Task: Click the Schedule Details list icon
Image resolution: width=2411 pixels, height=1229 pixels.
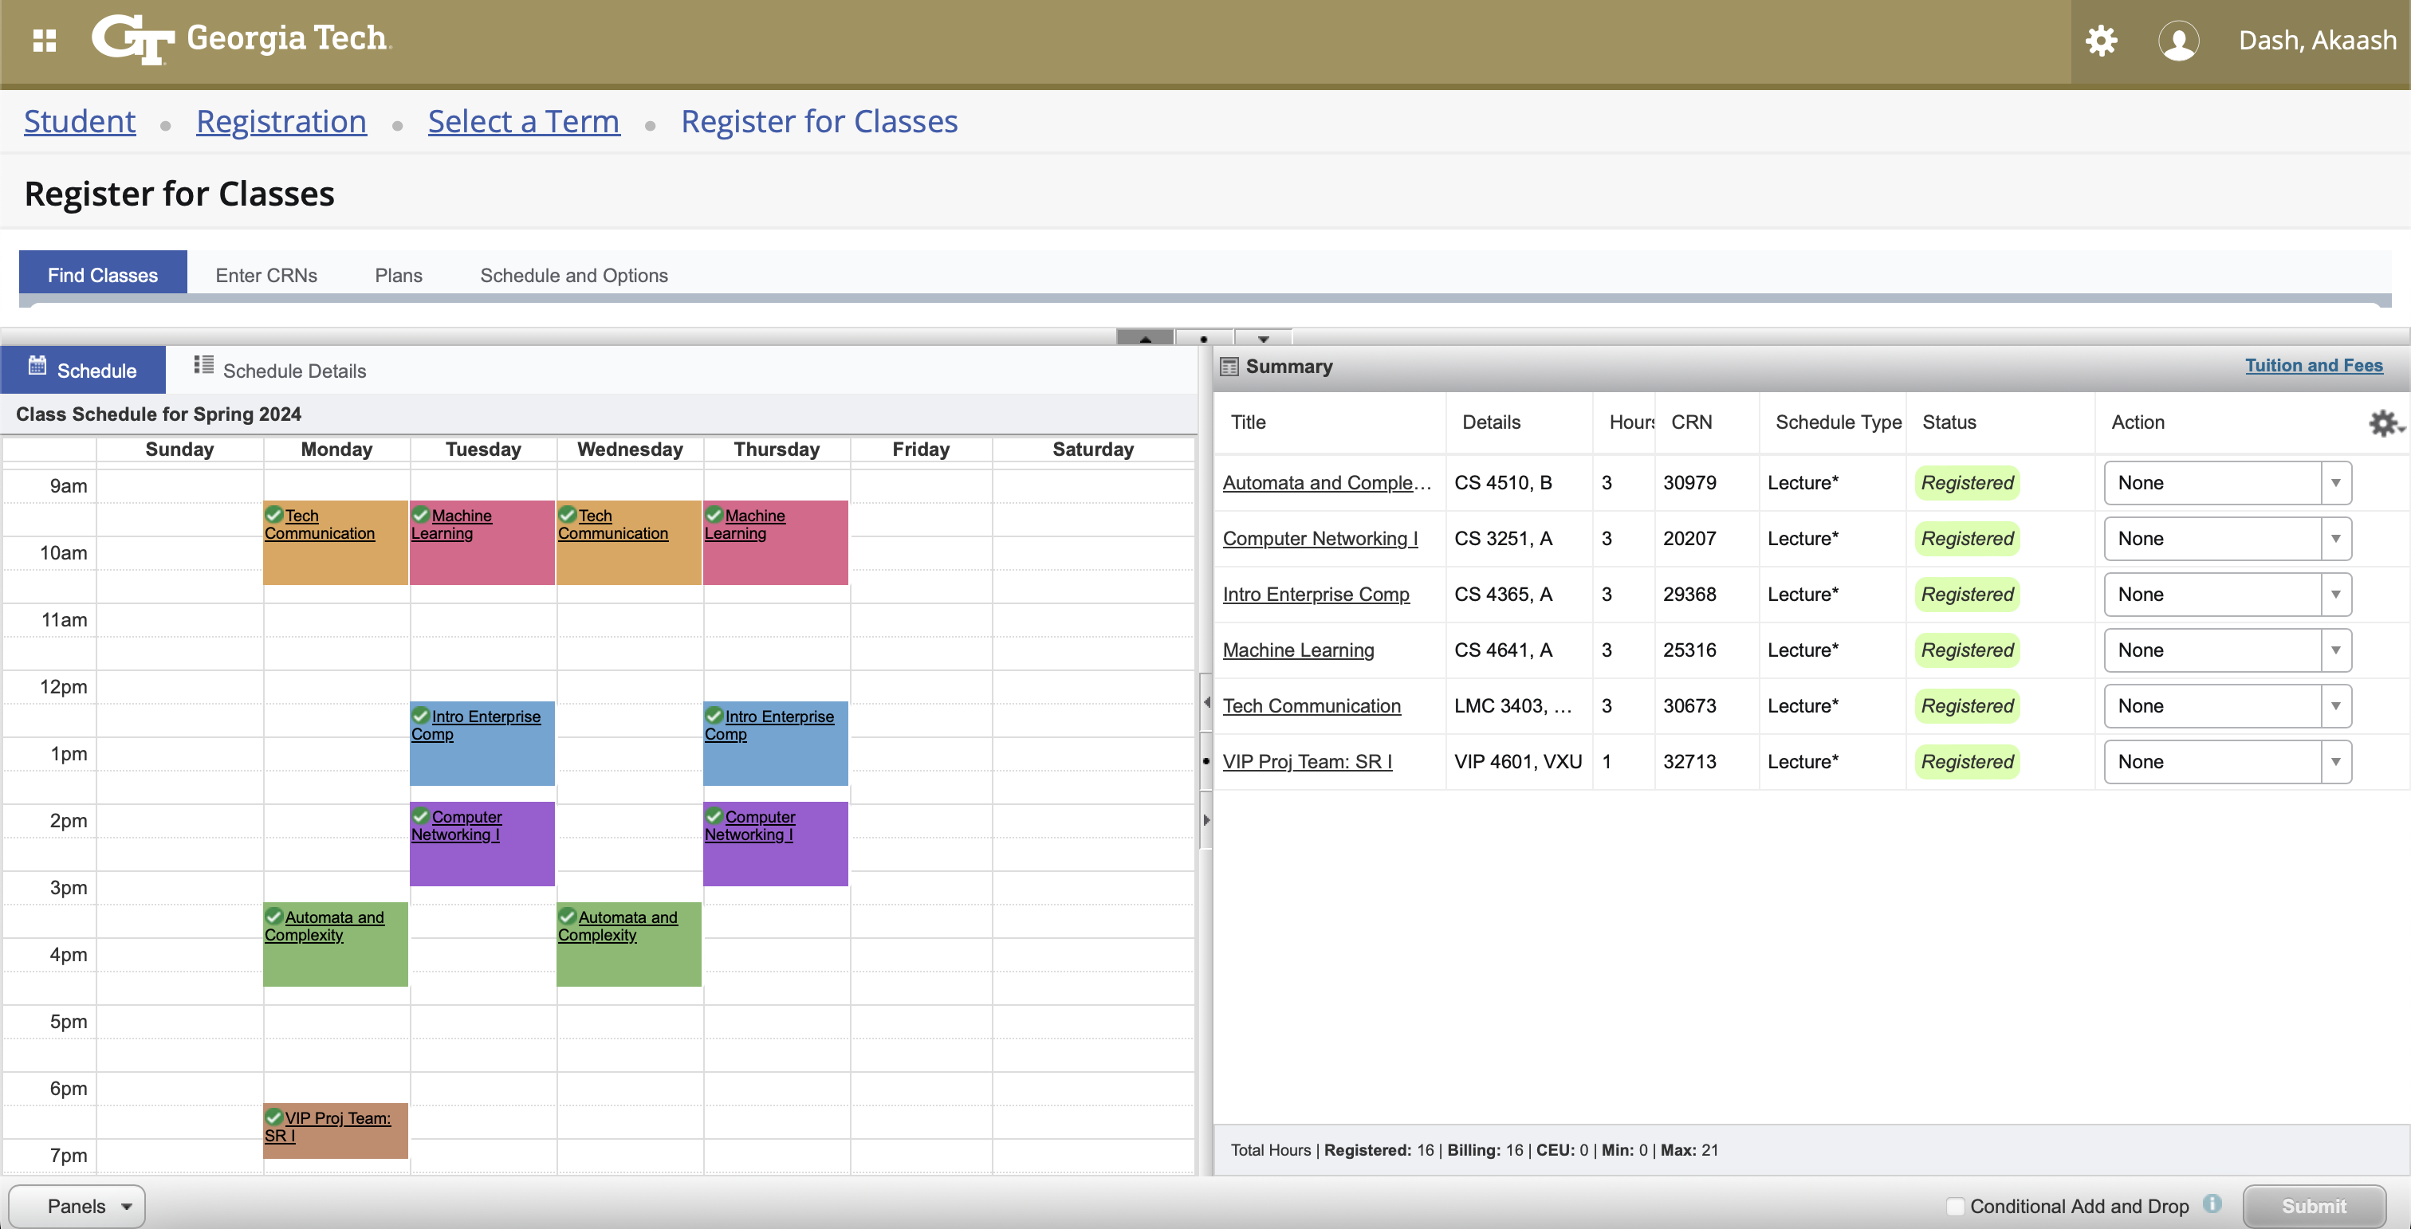Action: point(203,365)
